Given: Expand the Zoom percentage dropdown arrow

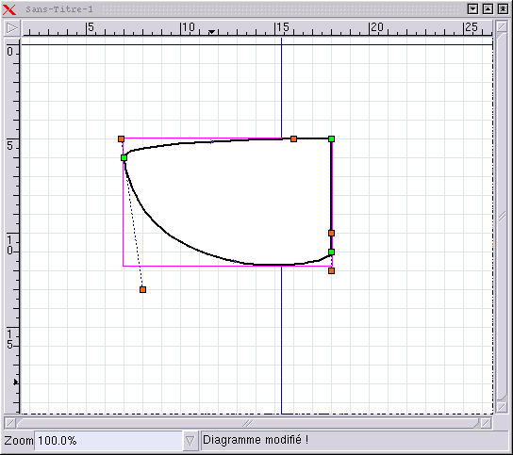Looking at the screenshot, I should pos(190,441).
